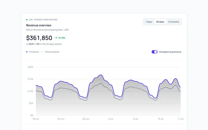
Task: Select the 30 days tab
Action: click(160, 22)
